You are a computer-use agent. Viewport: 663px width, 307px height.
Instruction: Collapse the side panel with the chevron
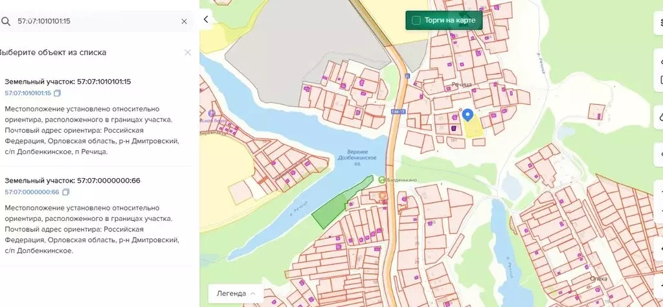(206, 19)
